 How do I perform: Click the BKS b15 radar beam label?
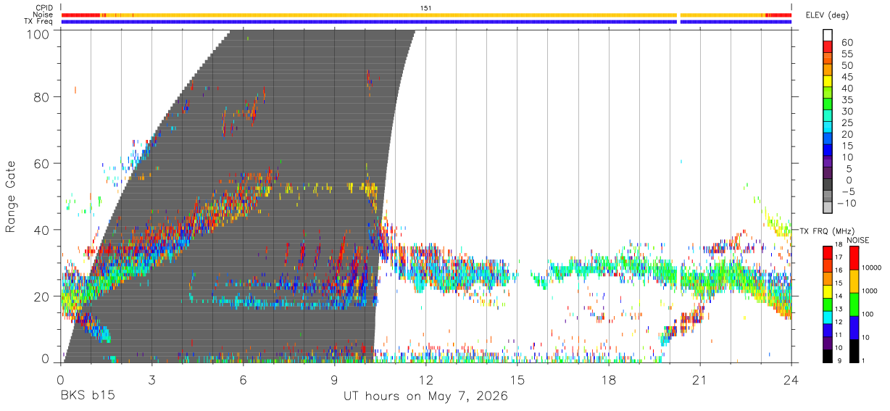[x=87, y=396]
